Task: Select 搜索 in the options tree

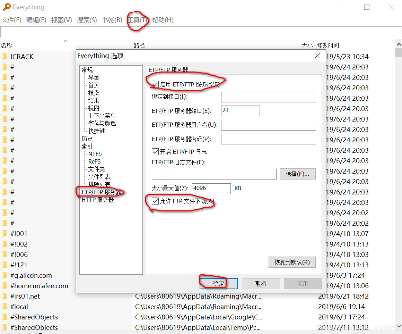Action: click(x=94, y=93)
